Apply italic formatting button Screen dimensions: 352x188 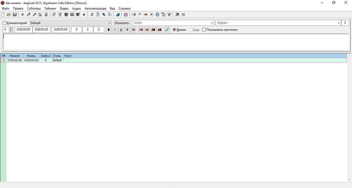(115, 30)
